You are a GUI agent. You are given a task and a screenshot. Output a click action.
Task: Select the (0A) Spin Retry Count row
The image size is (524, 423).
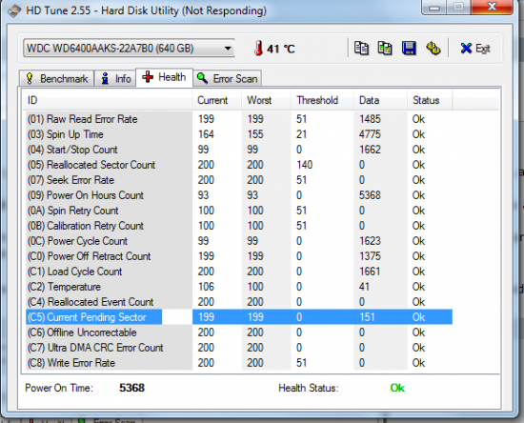point(239,211)
